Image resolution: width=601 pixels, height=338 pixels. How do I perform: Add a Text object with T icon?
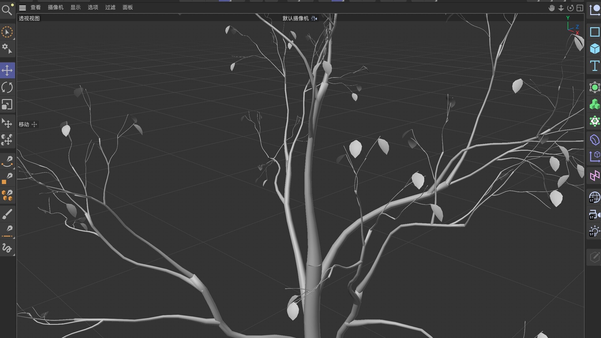point(594,66)
